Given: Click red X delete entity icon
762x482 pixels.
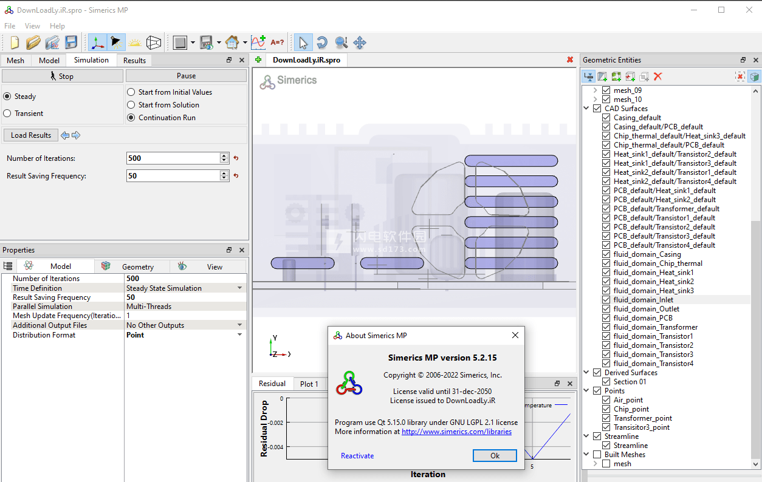Looking at the screenshot, I should click(657, 76).
